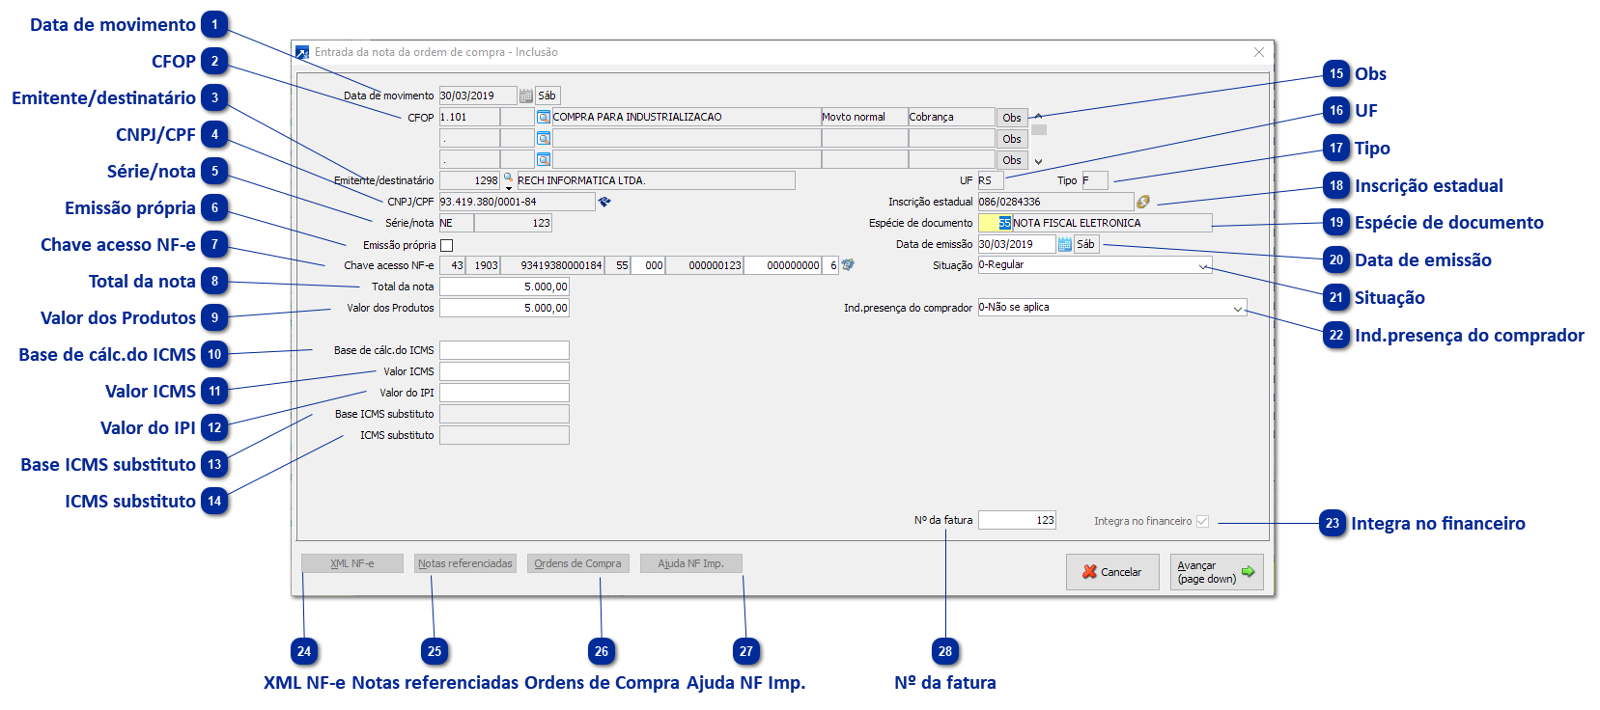1600x710 pixels.
Task: Click the first field of the third CFOP row
Action: (x=469, y=159)
